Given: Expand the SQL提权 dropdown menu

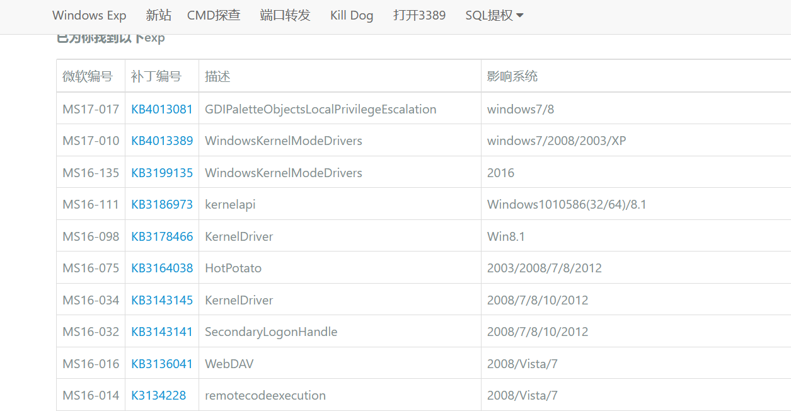Looking at the screenshot, I should (x=494, y=15).
